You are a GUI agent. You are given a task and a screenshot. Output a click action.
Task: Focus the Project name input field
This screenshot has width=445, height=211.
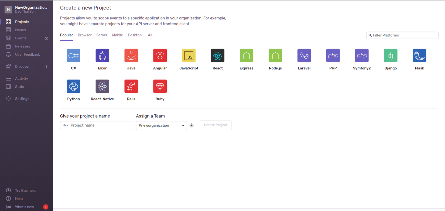tap(96, 125)
